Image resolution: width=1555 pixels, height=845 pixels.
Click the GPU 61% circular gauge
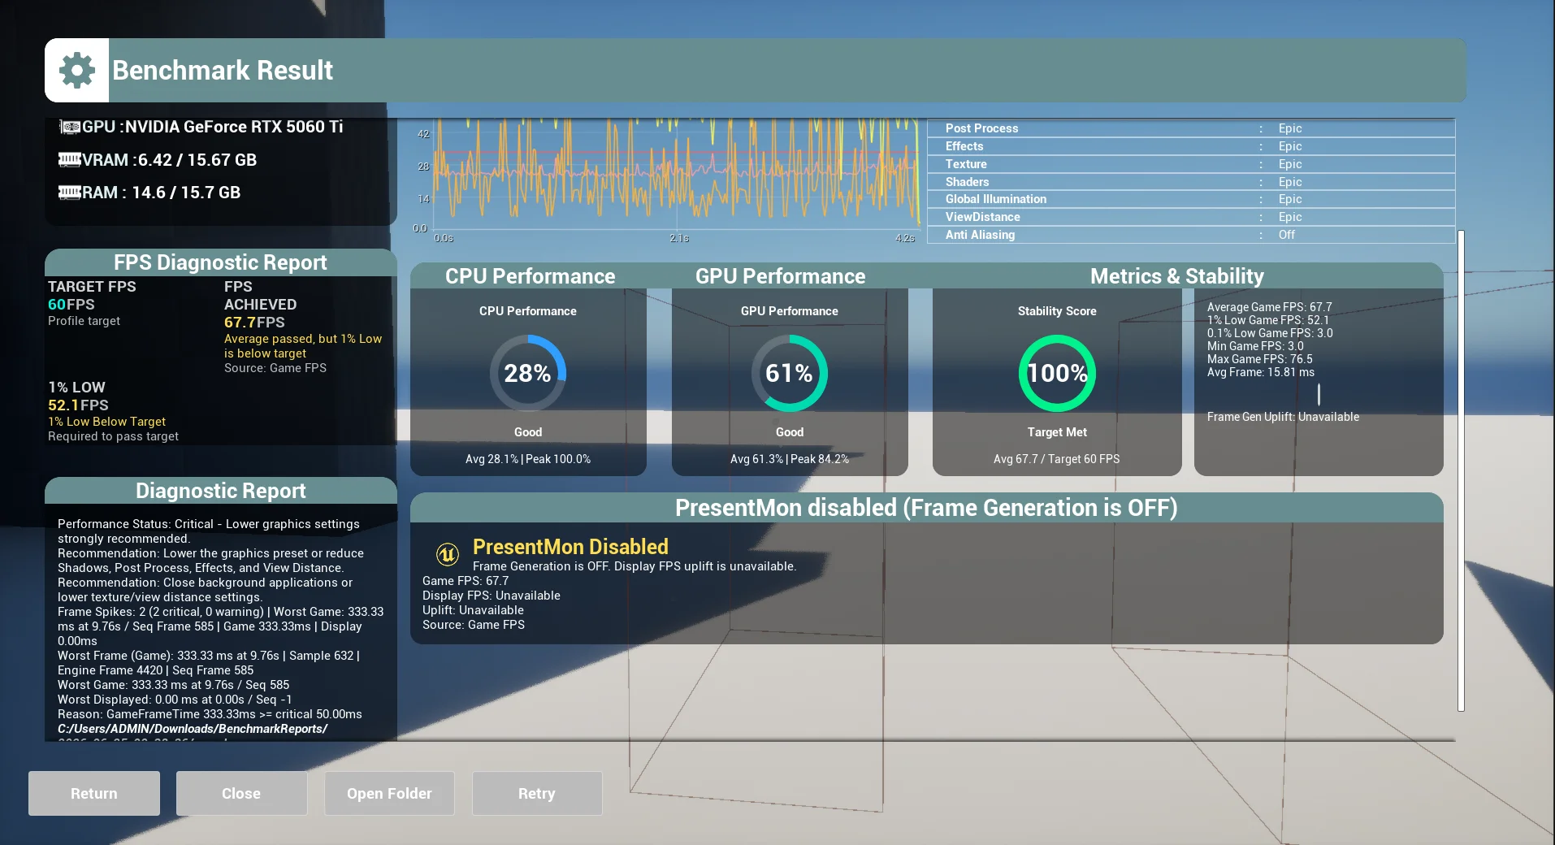[789, 373]
